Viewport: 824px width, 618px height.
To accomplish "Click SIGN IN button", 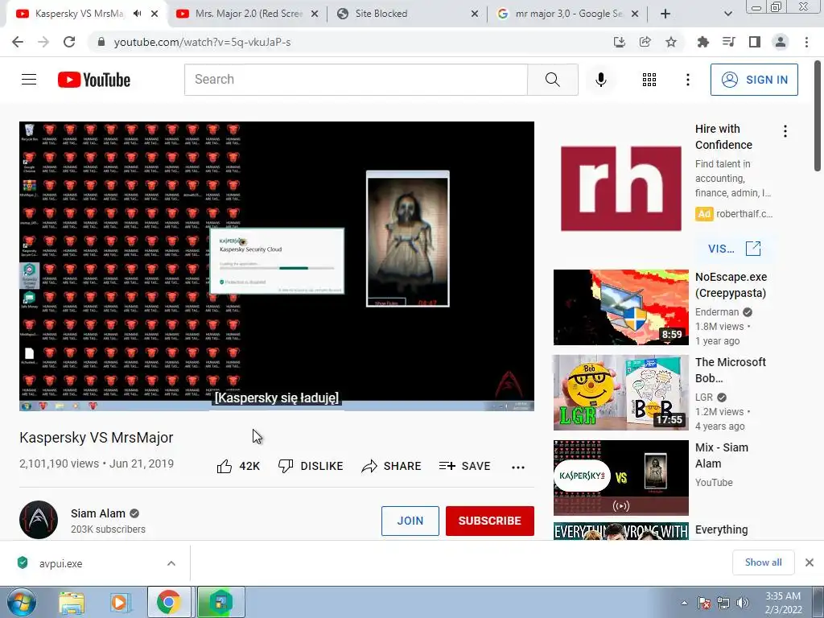I will [754, 80].
